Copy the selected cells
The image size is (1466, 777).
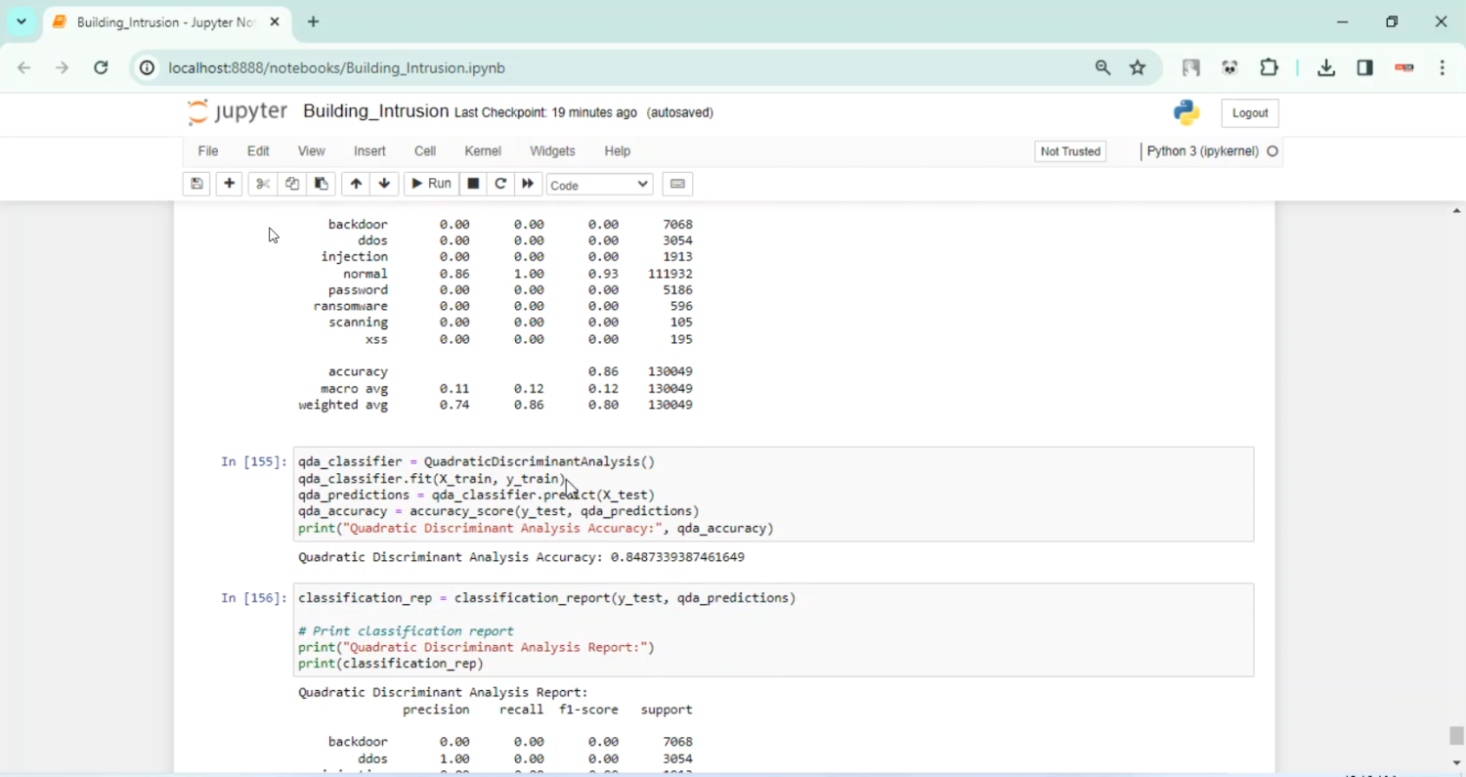click(291, 184)
